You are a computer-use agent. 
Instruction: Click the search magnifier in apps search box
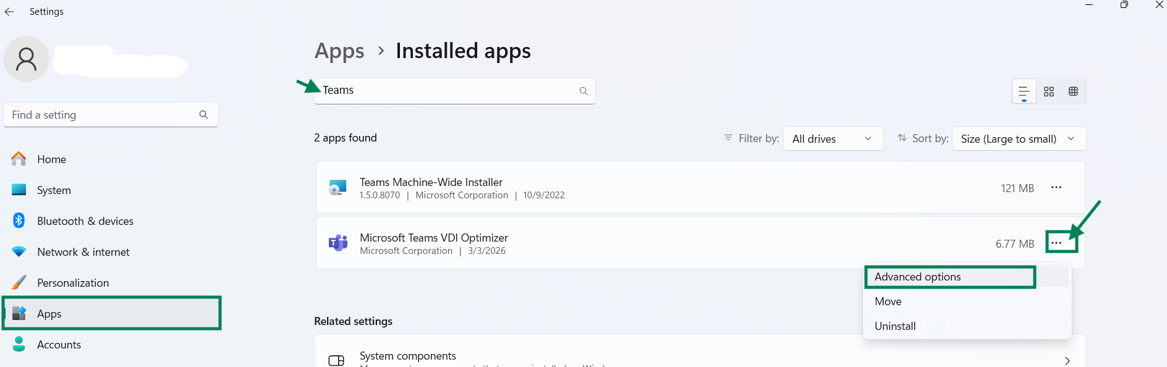coord(583,91)
